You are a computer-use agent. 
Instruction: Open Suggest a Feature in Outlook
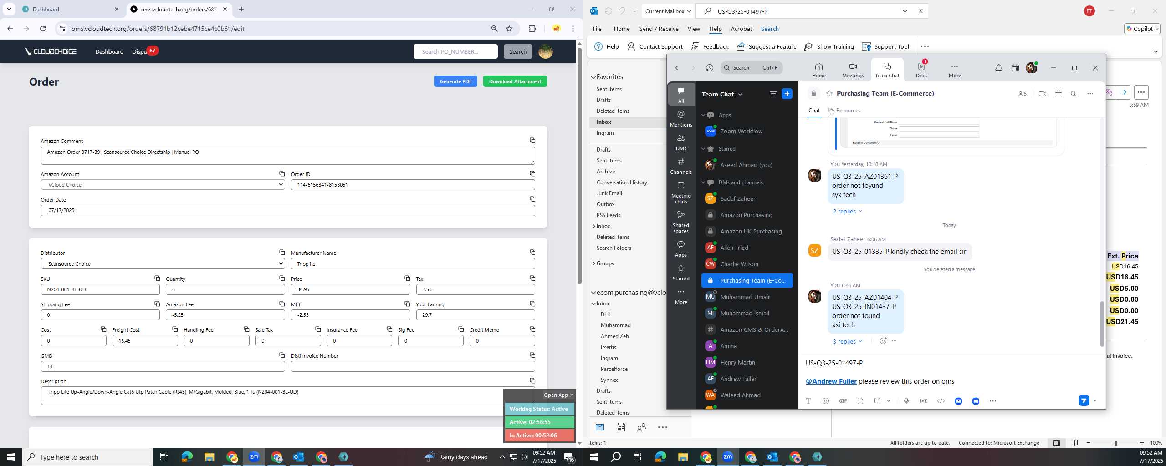point(767,46)
